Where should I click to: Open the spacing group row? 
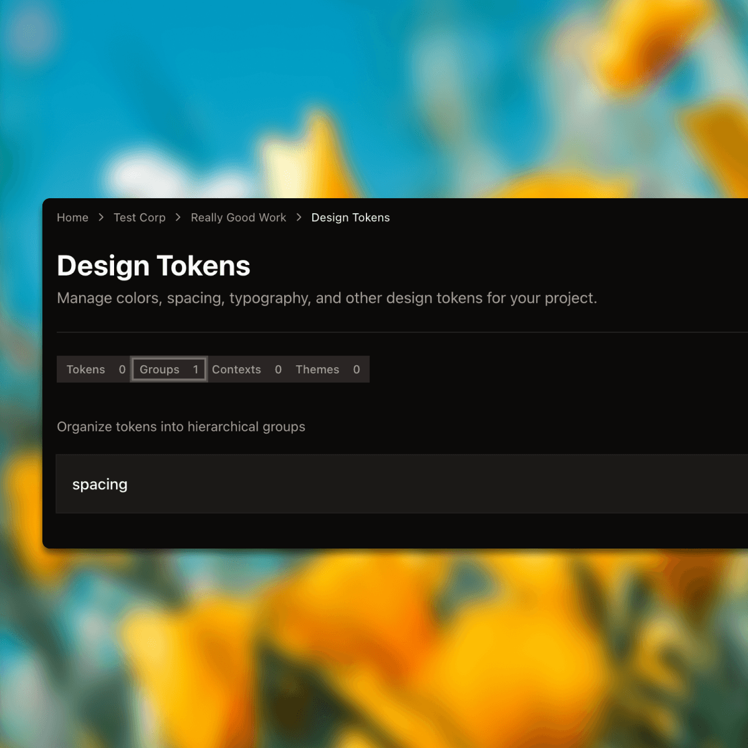tap(399, 484)
